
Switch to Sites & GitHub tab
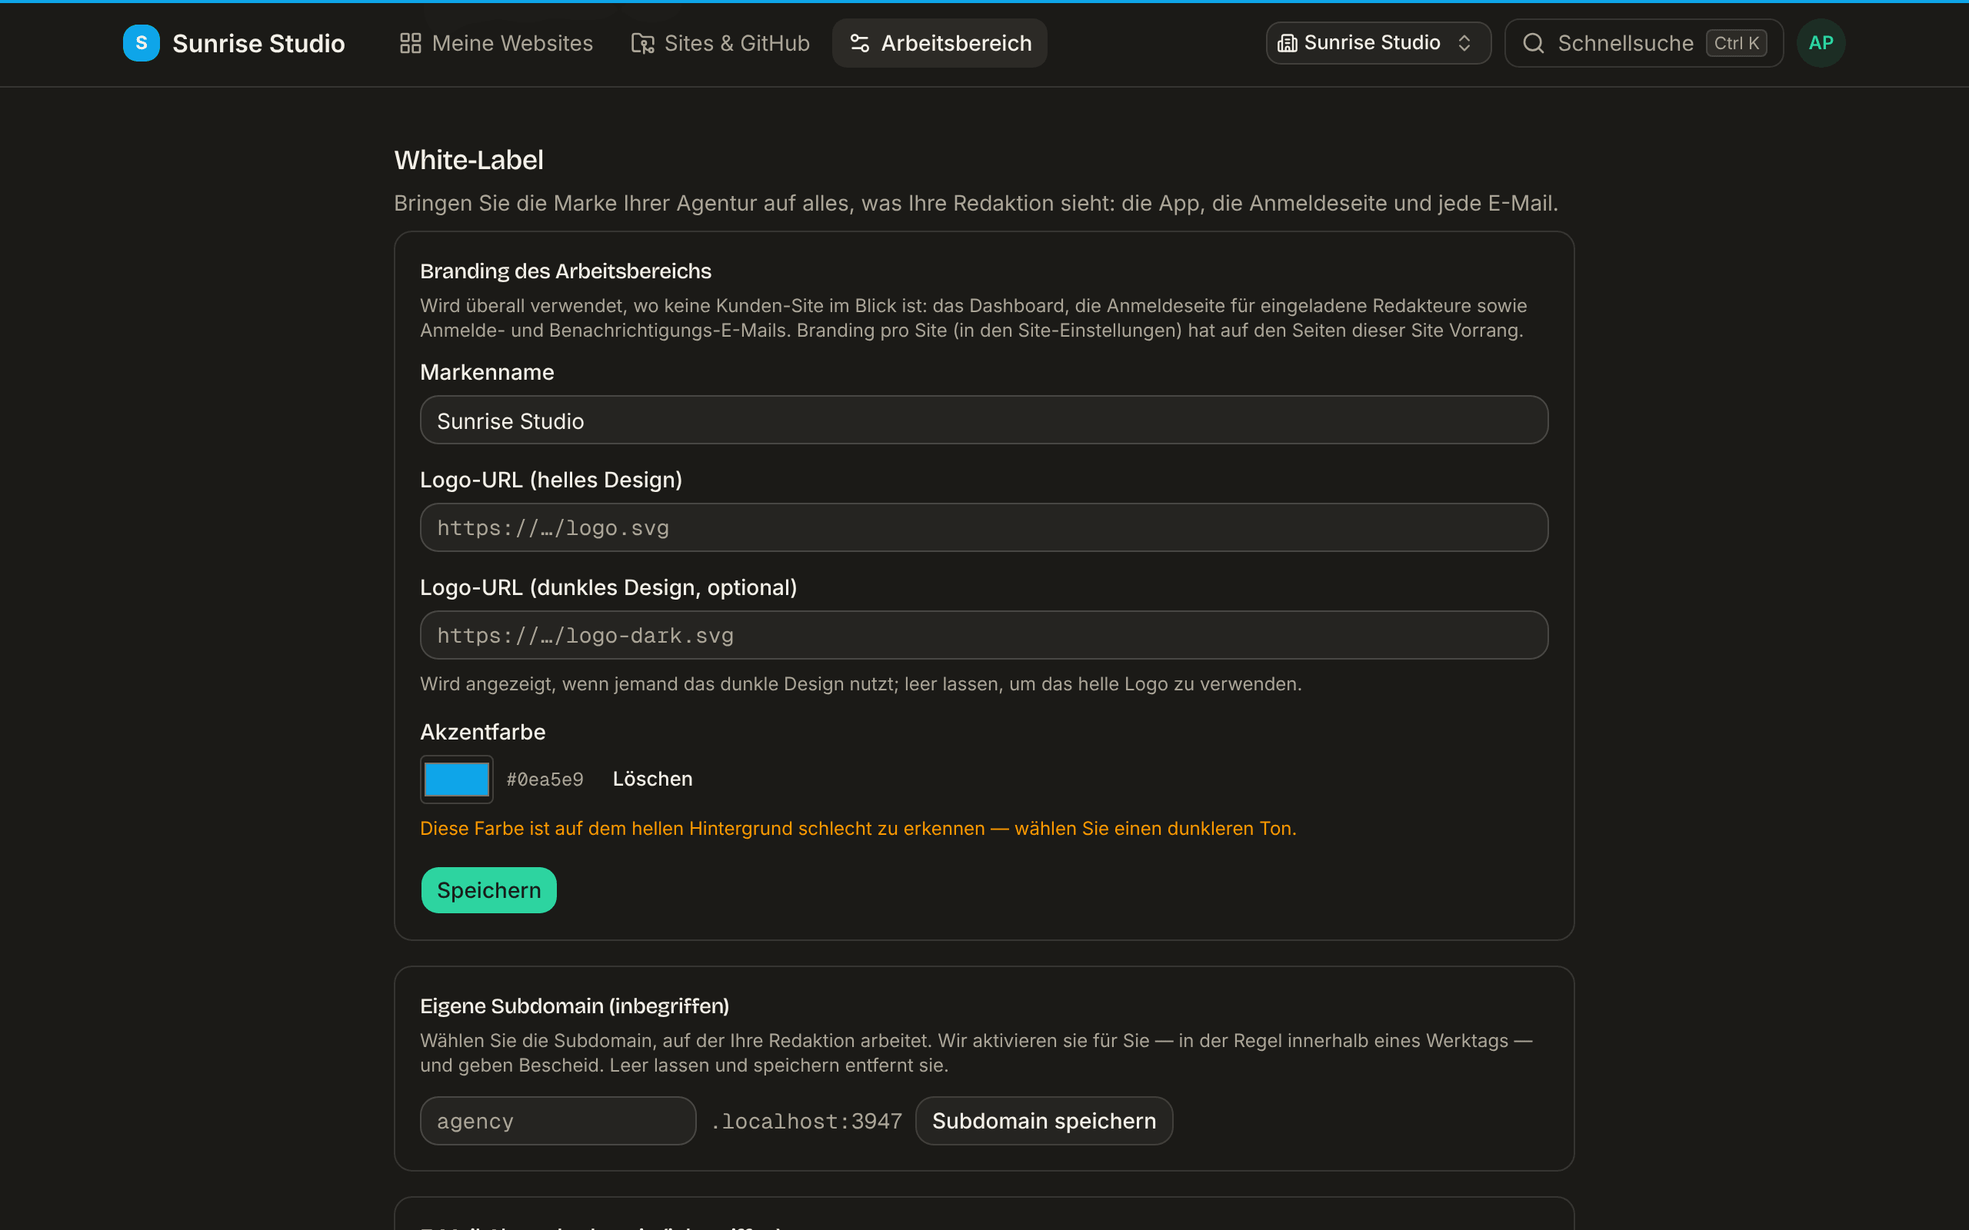click(721, 43)
